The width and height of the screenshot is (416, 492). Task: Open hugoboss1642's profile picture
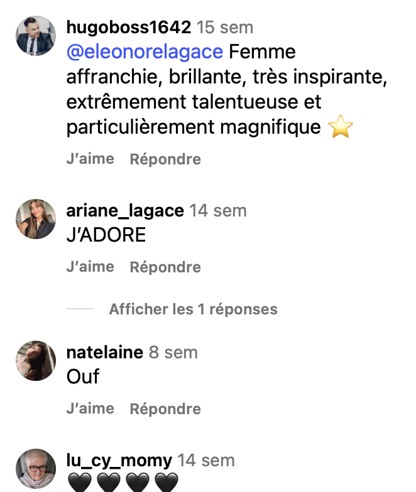click(35, 36)
